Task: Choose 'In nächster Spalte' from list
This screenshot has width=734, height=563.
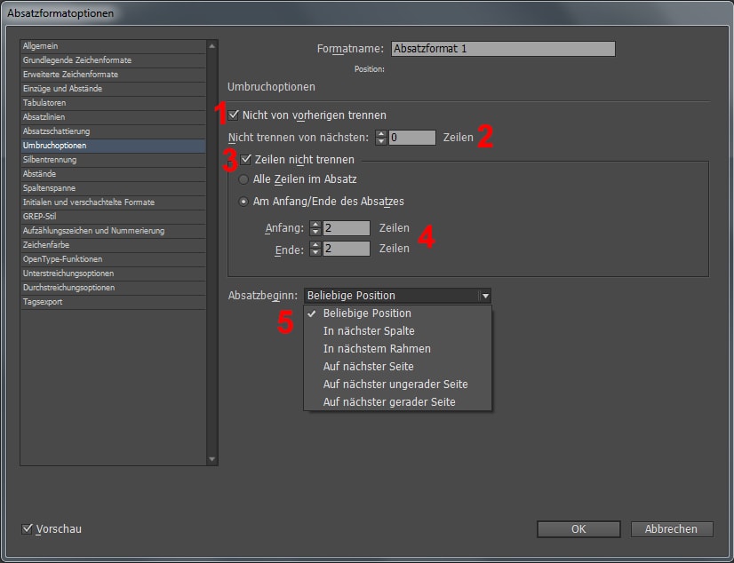Action: [369, 331]
